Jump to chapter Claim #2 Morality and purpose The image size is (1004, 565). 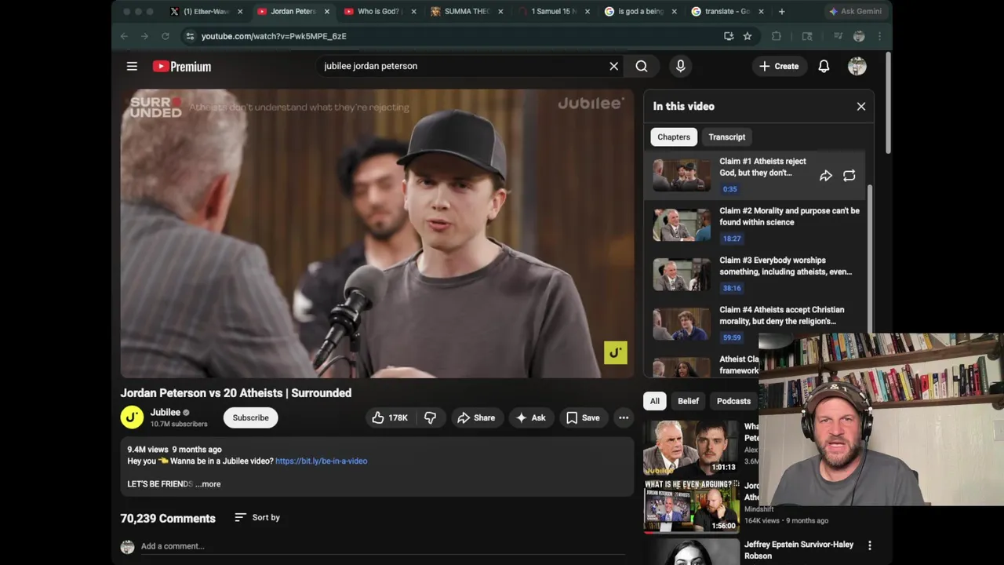(756, 224)
